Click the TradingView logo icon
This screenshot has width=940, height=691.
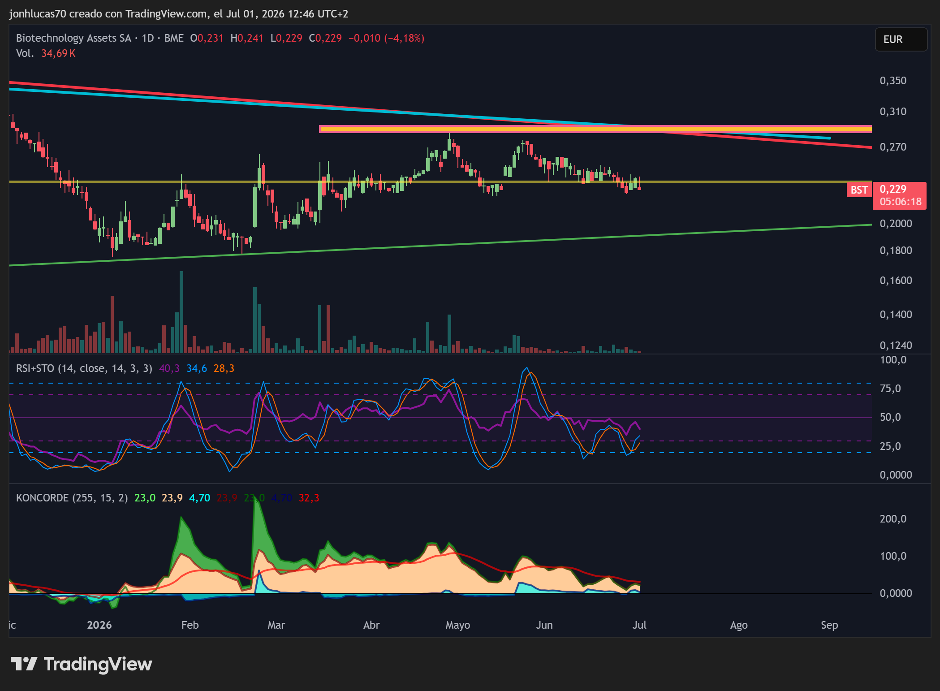(x=24, y=664)
